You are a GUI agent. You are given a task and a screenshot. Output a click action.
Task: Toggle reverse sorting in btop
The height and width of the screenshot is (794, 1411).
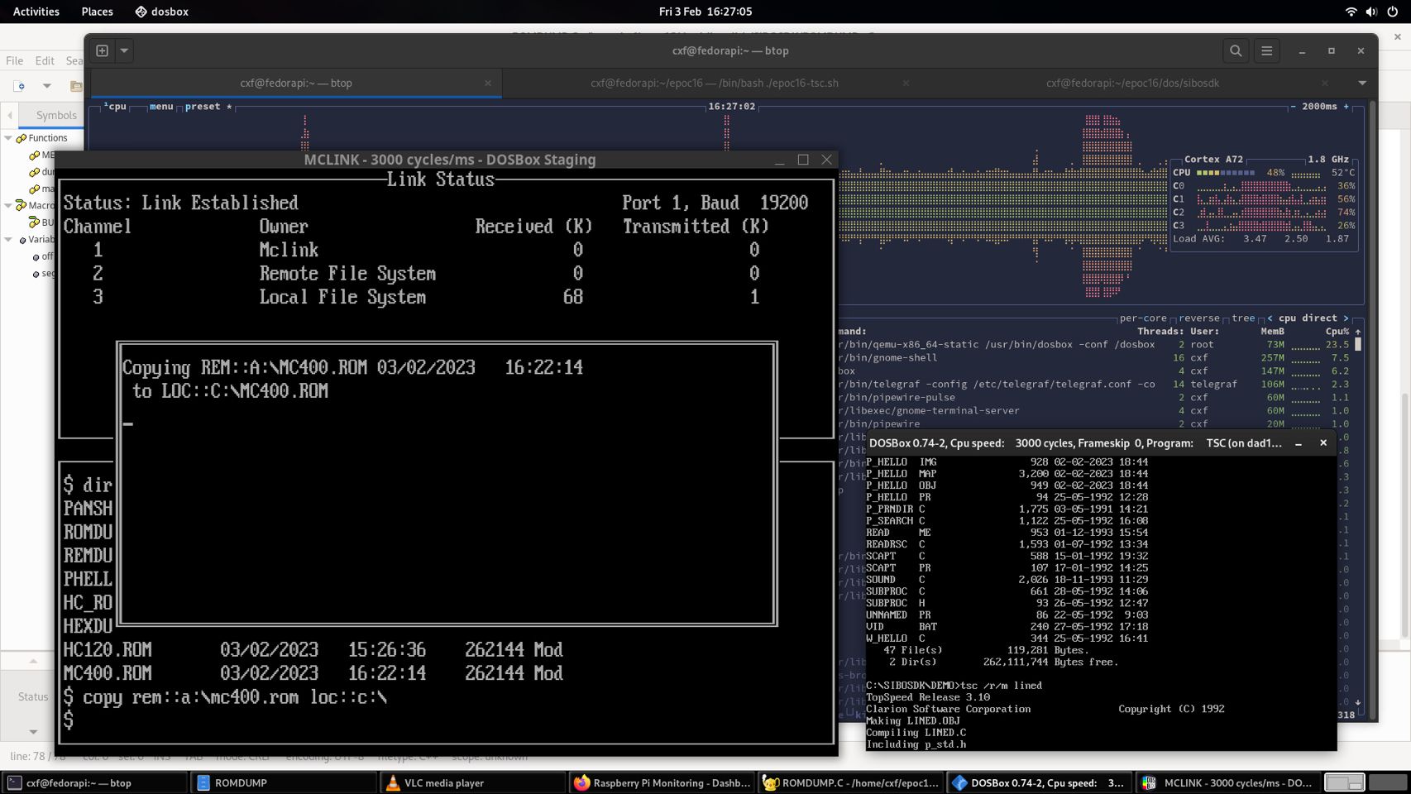[x=1198, y=318]
